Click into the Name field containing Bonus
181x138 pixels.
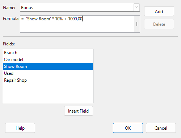pyautogui.click(x=77, y=8)
